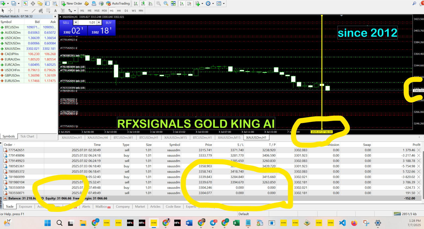Toggle the Data Window crosshair icon
This screenshot has width=424, height=229.
tap(33, 3)
